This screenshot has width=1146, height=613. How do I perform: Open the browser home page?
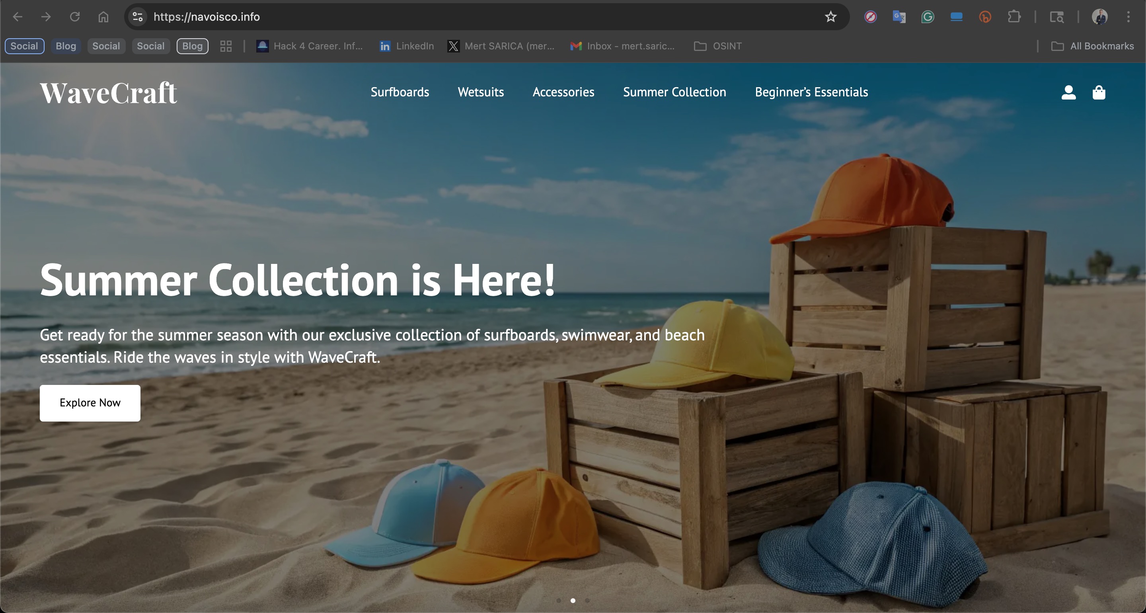coord(103,17)
